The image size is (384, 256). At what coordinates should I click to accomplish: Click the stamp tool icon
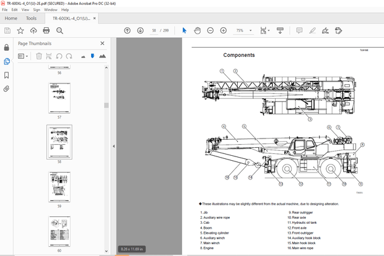point(338,30)
